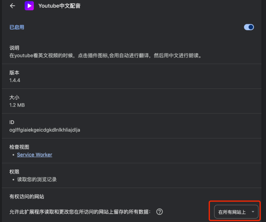Viewport: 266px width, 222px height.
Task: Click the description text starting 在youtube看英文视频
Action: point(105,55)
